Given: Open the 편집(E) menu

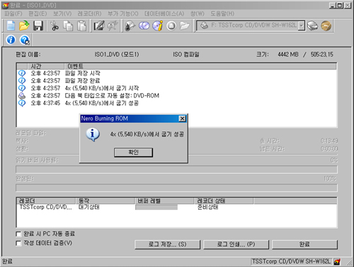Looking at the screenshot, I should pyautogui.click(x=38, y=13).
